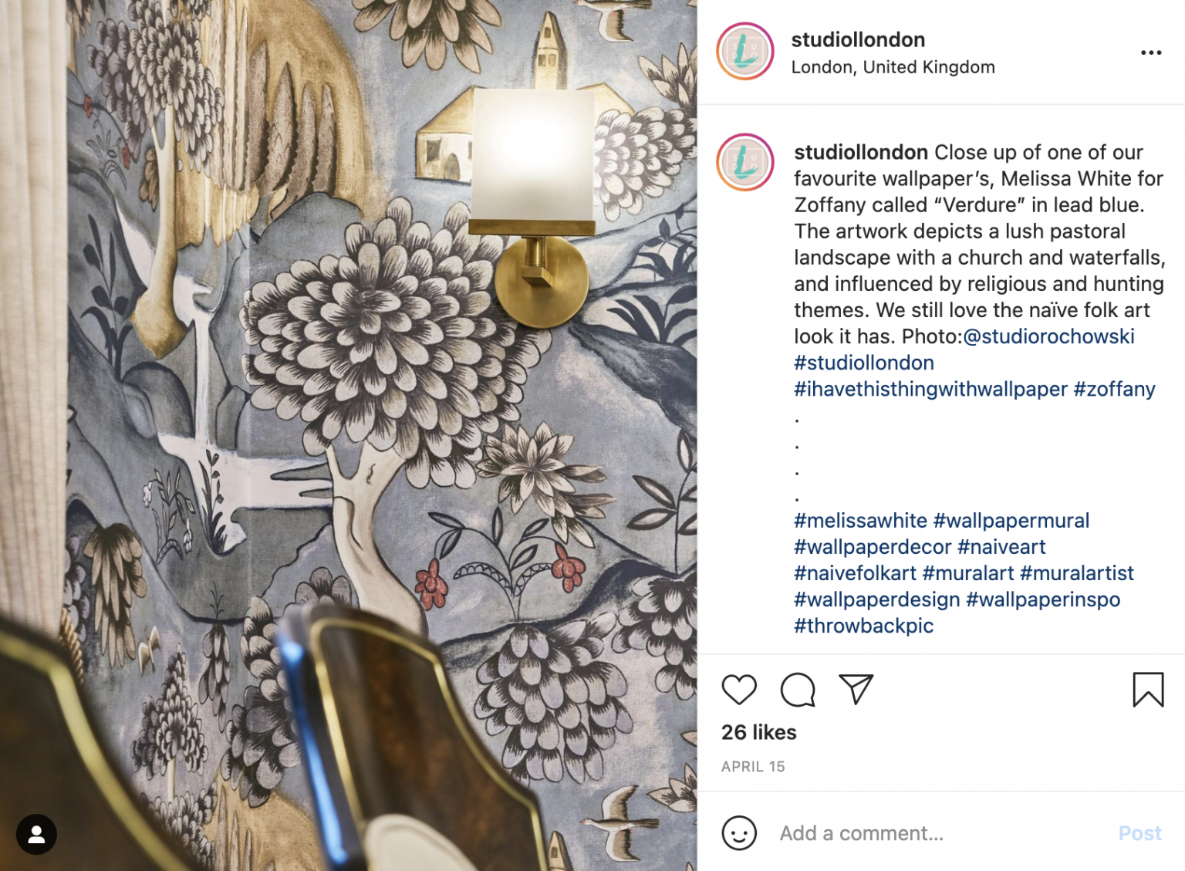The width and height of the screenshot is (1185, 871).
Task: Open #ihavethisthingwithwallpaper hashtag
Action: pyautogui.click(x=930, y=389)
